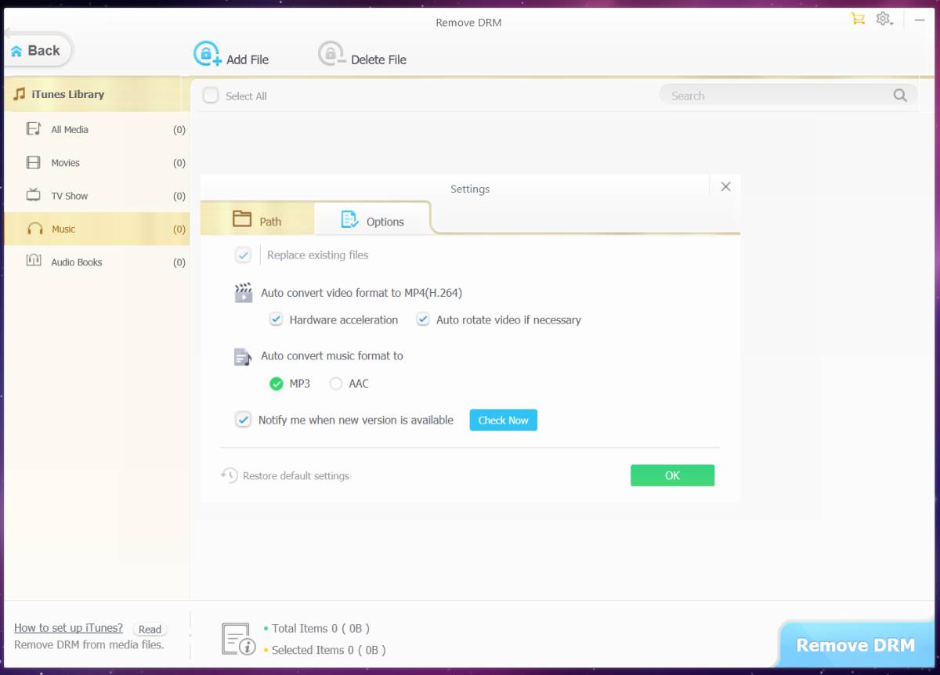
Task: Click the Delete File lock icon
Action: [332, 54]
